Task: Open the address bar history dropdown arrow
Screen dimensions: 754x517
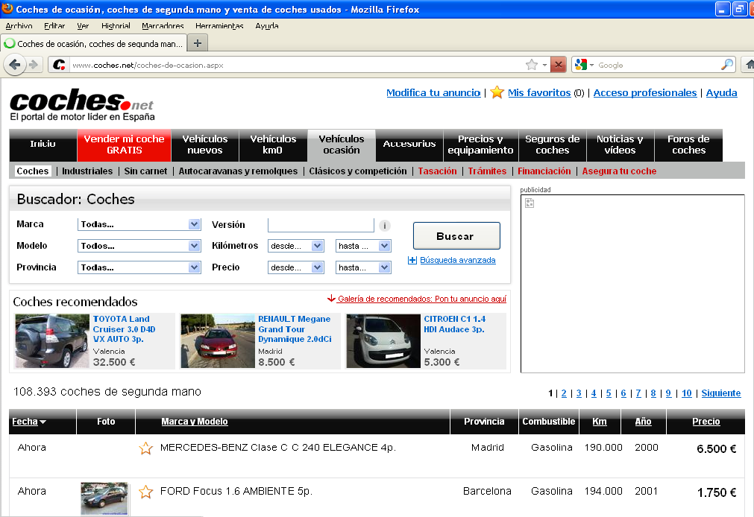Action: 545,64
